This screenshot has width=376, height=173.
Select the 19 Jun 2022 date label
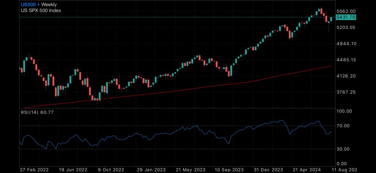[72, 170]
